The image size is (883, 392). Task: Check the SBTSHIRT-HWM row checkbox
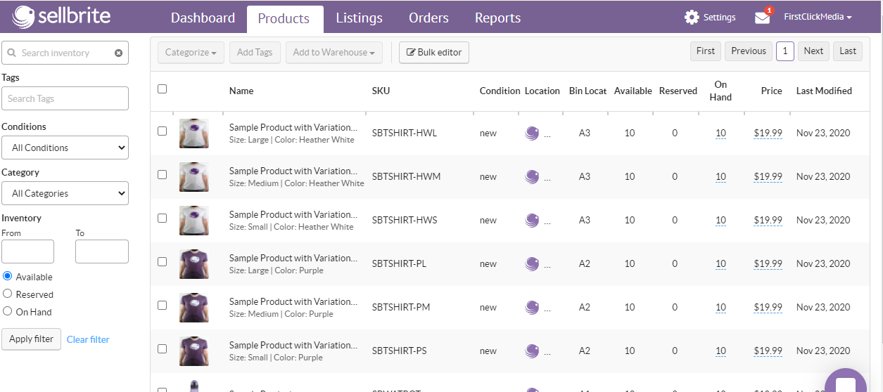coord(163,175)
